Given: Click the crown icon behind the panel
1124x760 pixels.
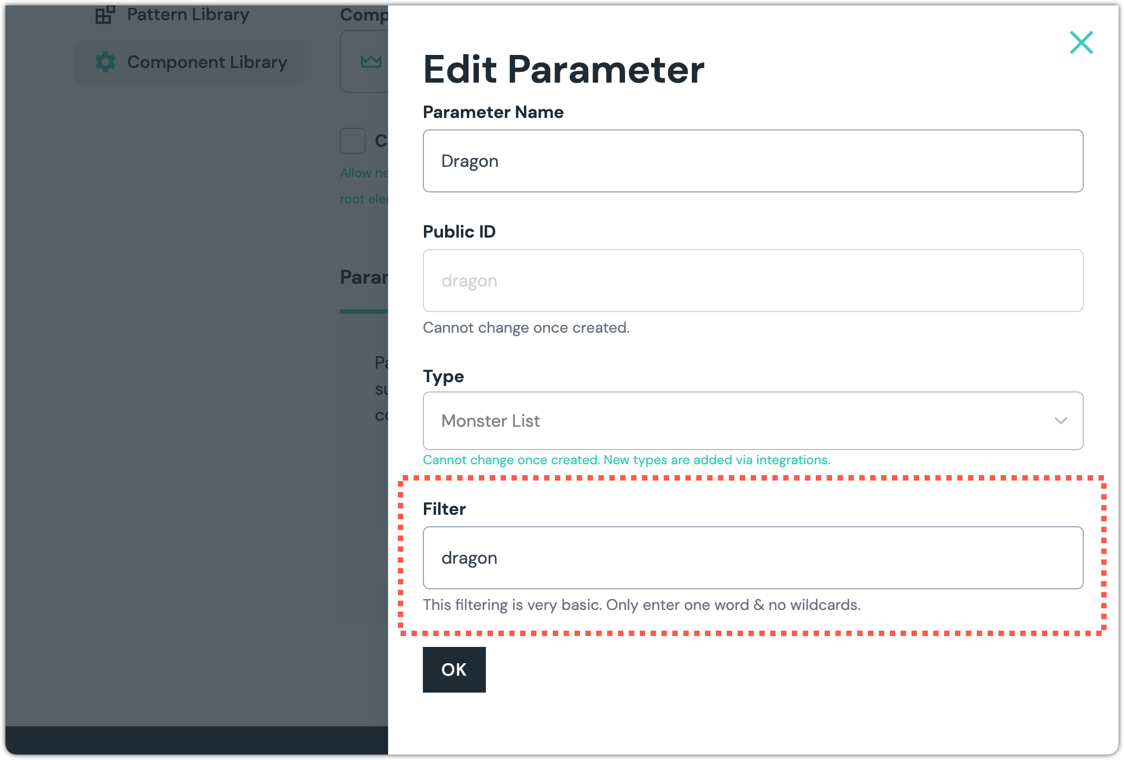Looking at the screenshot, I should point(371,61).
